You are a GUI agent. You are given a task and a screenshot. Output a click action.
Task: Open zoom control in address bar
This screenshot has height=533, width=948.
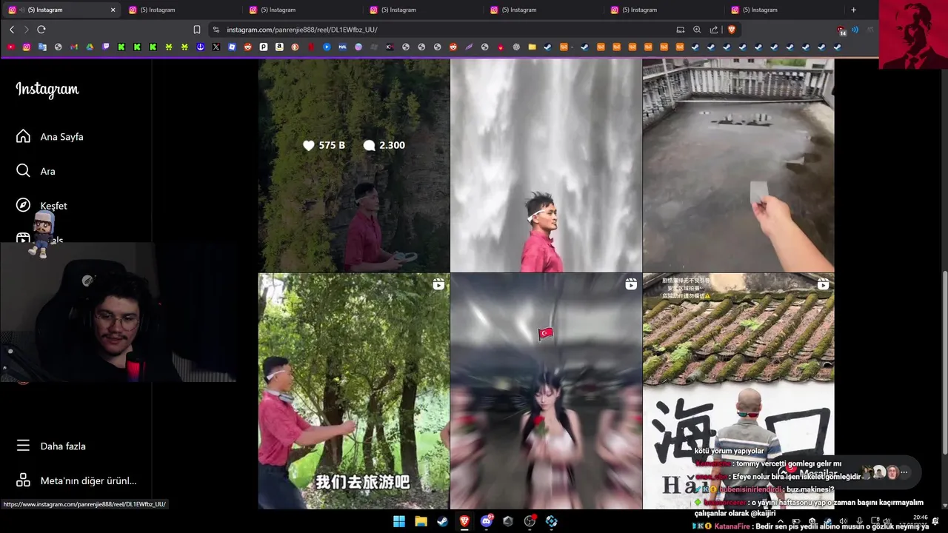point(697,30)
